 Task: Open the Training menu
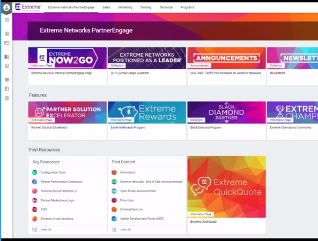click(146, 7)
